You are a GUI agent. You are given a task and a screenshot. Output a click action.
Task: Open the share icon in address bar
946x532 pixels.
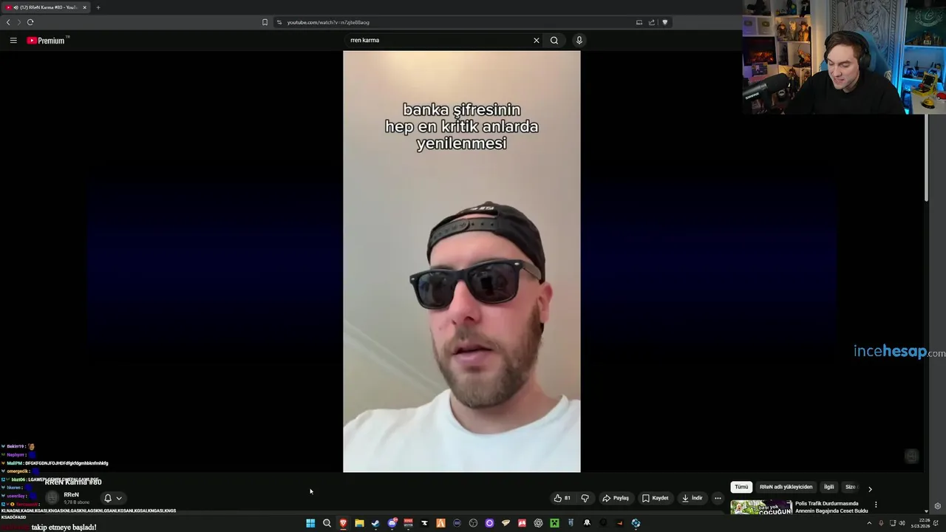tap(652, 22)
